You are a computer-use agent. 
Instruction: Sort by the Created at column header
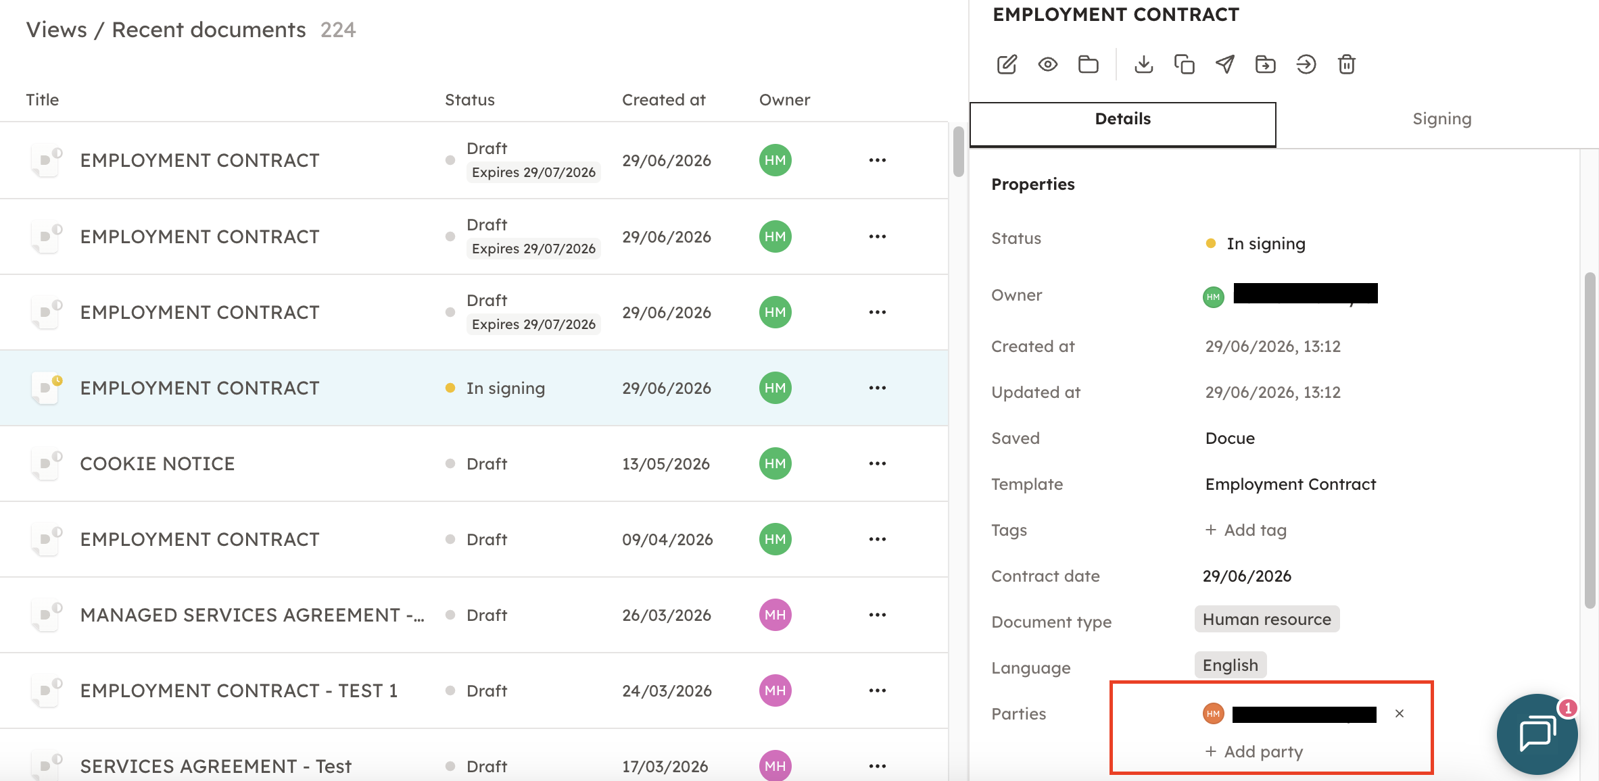[x=664, y=100]
